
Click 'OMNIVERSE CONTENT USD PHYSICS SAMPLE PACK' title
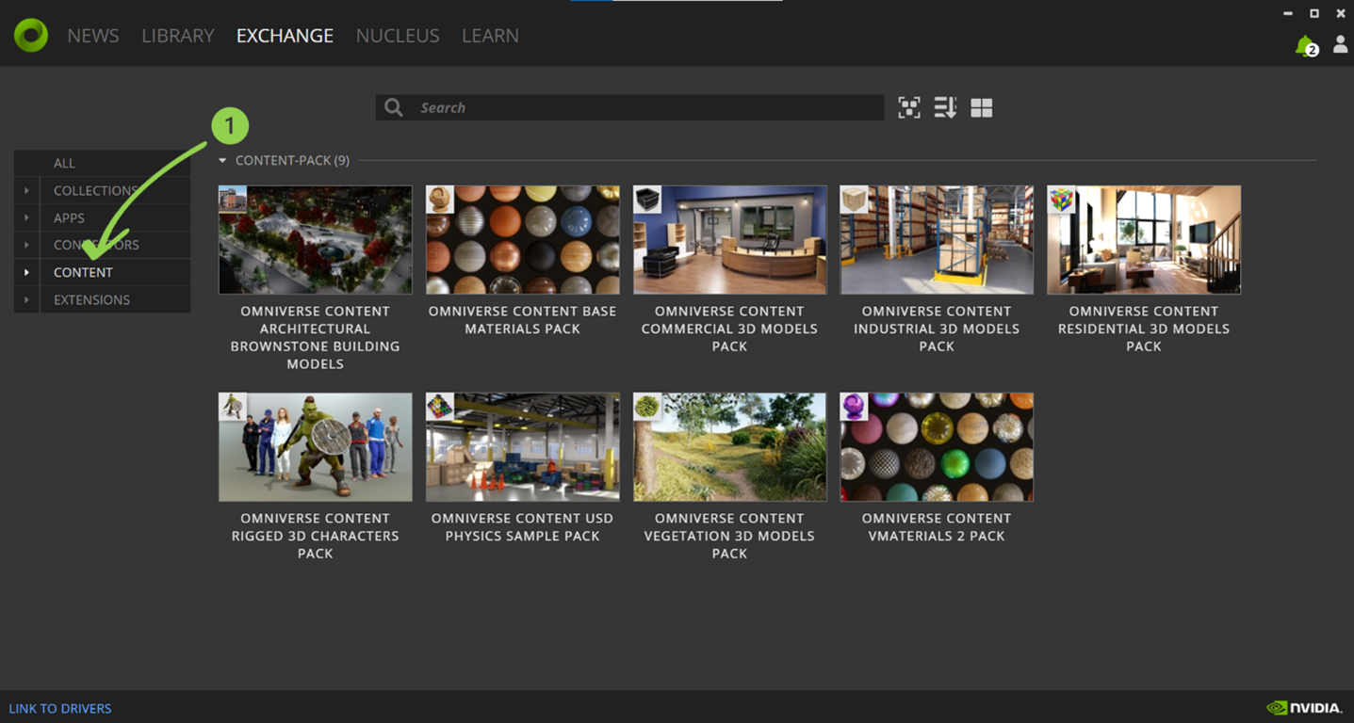pyautogui.click(x=522, y=527)
